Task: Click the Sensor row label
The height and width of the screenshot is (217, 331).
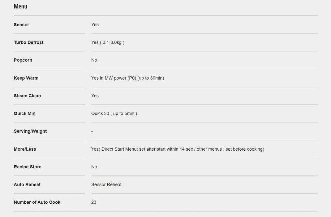Action: (x=21, y=25)
